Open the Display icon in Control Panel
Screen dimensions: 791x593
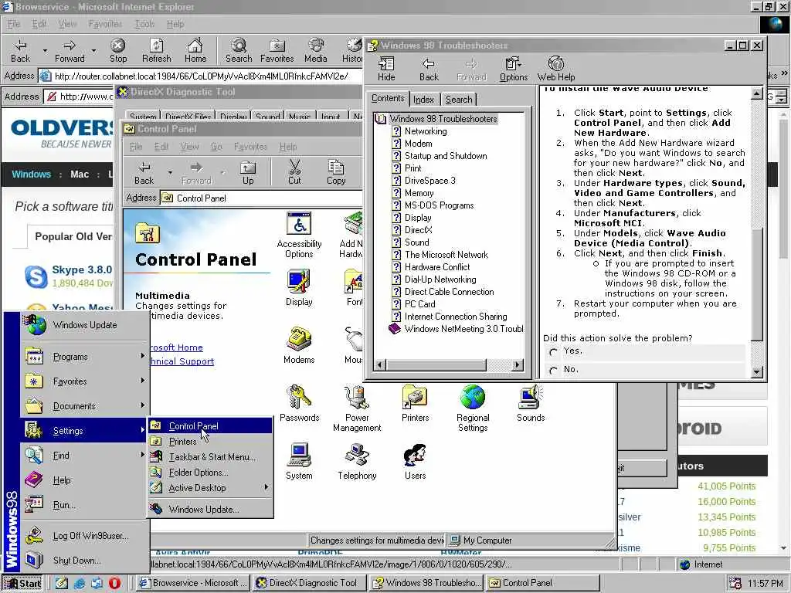pyautogui.click(x=299, y=288)
